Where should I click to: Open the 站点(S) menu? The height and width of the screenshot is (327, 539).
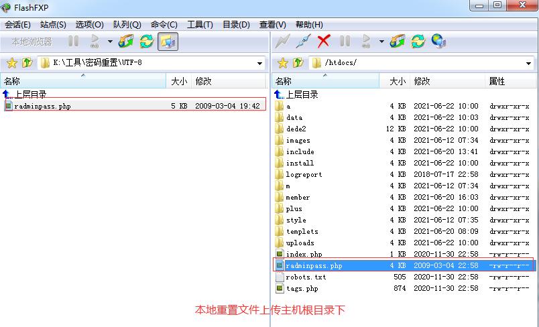pyautogui.click(x=53, y=25)
